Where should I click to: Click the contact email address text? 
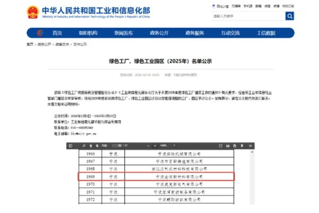83,134
